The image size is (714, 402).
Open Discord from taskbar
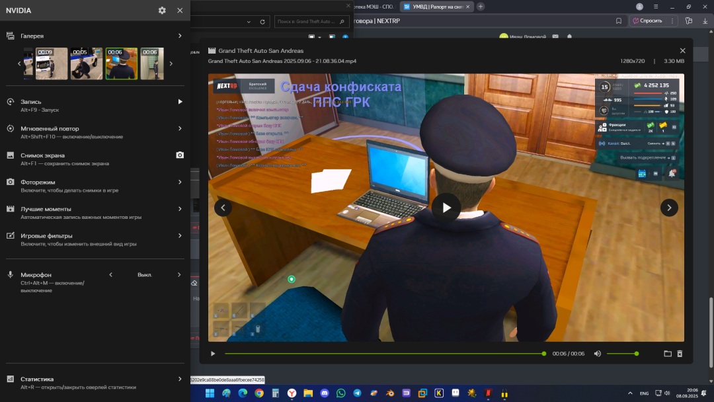click(325, 393)
